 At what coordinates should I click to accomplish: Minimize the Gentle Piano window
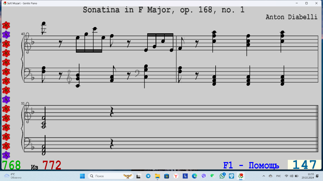tap(297, 3)
